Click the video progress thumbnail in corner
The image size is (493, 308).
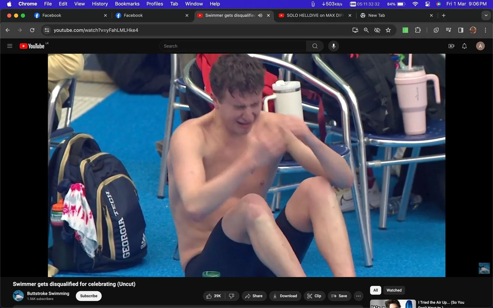point(484,268)
